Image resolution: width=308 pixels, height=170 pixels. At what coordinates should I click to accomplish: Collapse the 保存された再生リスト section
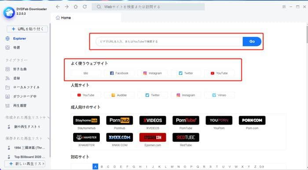pyautogui.click(x=48, y=139)
